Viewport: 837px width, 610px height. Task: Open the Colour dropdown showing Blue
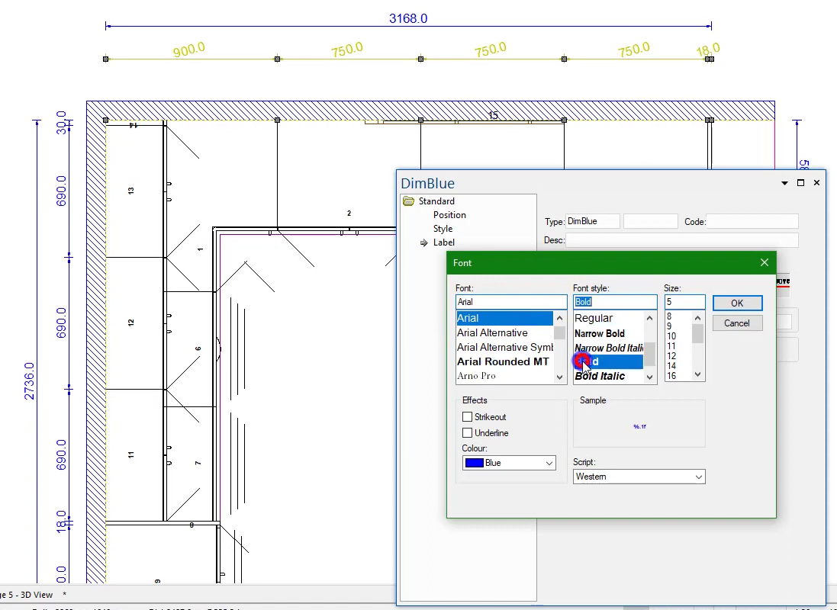point(509,463)
